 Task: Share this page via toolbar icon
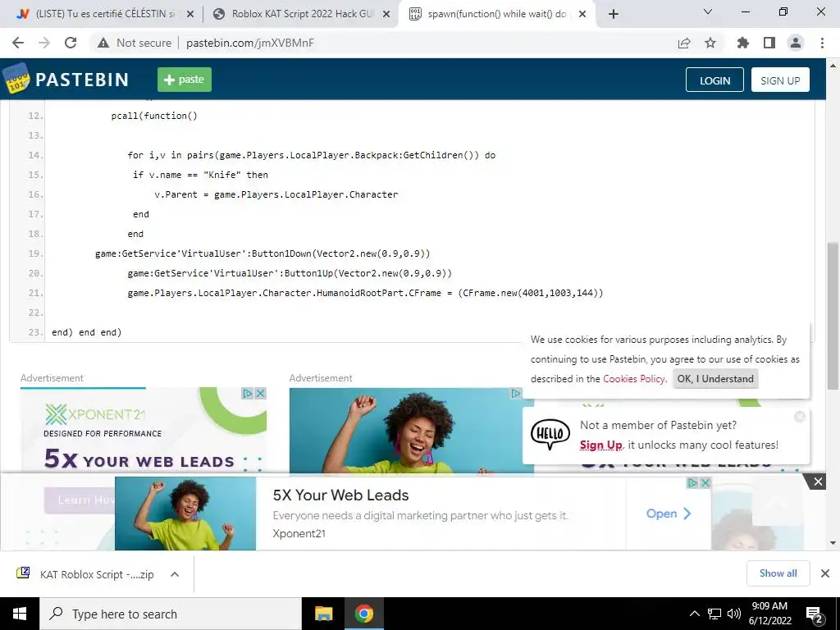(x=684, y=43)
